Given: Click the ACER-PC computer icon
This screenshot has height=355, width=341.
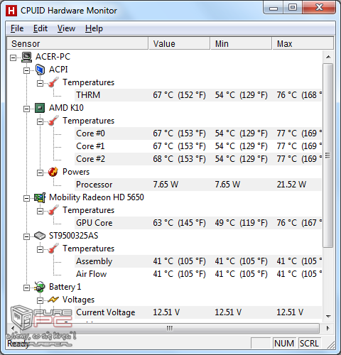Looking at the screenshot, I should [26, 57].
